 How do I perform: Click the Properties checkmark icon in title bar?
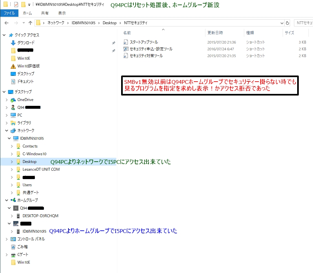16,5
